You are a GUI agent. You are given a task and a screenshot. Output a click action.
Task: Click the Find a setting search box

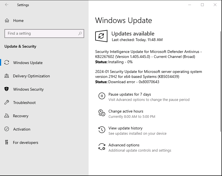(44, 34)
